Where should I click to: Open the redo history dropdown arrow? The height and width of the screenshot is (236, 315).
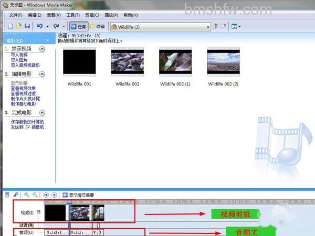click(x=64, y=27)
